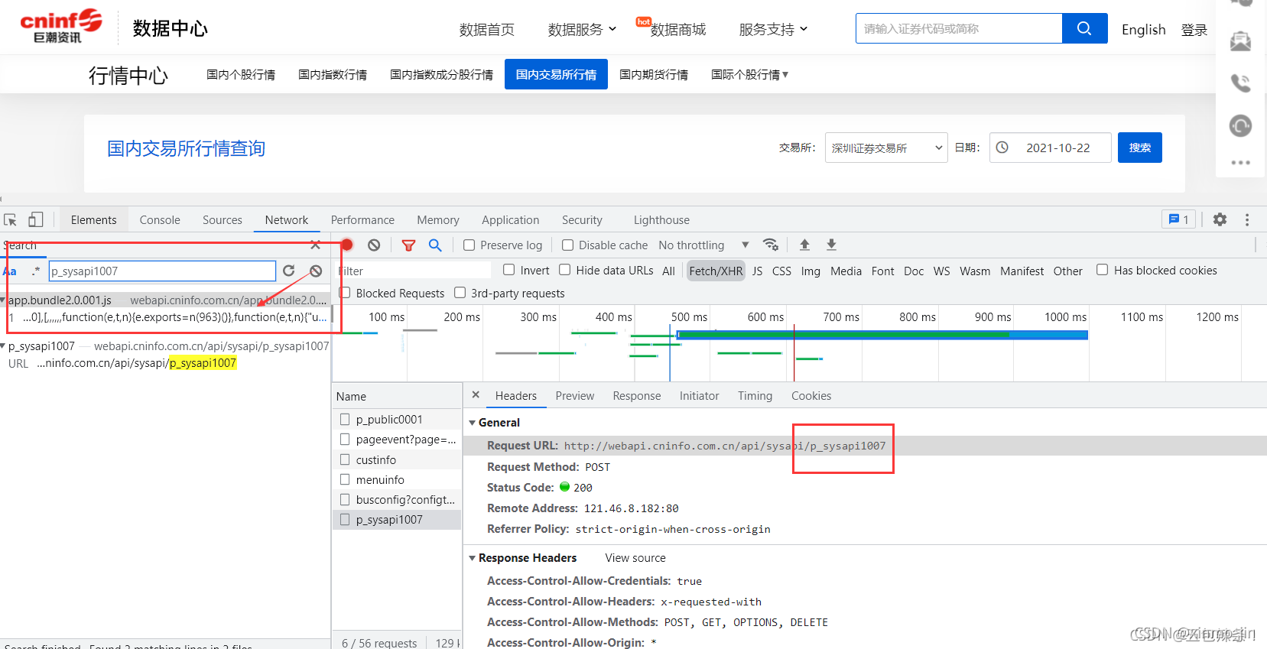
Task: Click the phone contact sidebar icon
Action: click(x=1240, y=83)
